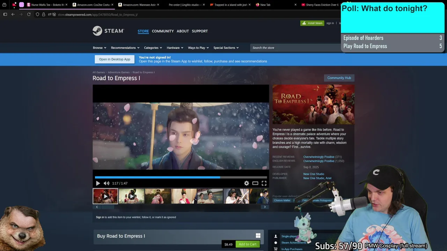
Task: Open the third media thumbnail screenshot
Action: (x=157, y=196)
